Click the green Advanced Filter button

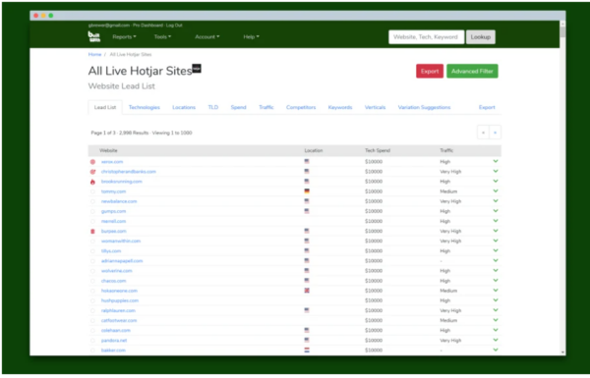[472, 71]
